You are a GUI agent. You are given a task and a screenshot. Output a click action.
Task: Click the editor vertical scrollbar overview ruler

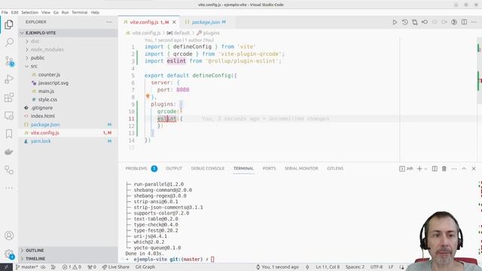tap(480, 99)
